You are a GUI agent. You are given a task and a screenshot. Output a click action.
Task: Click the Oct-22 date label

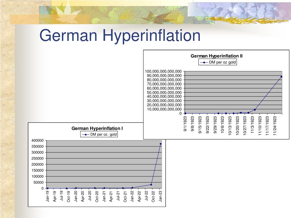[153, 196]
